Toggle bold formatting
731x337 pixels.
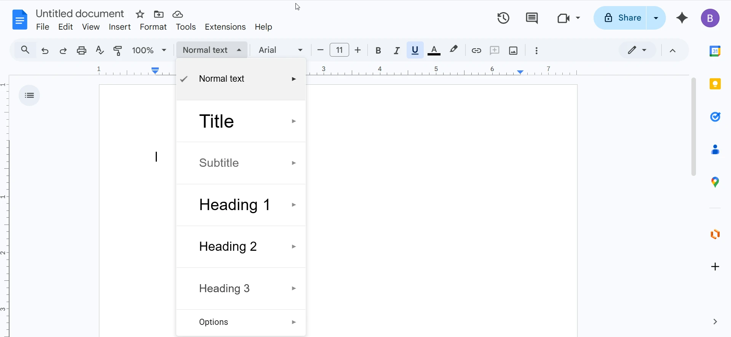(378, 51)
